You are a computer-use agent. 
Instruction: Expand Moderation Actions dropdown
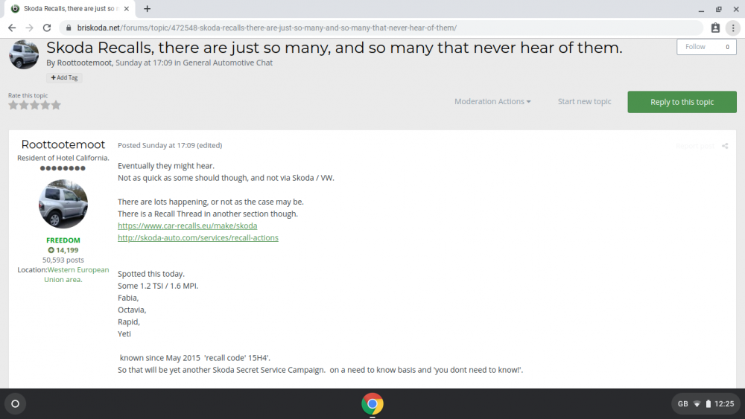tap(492, 101)
